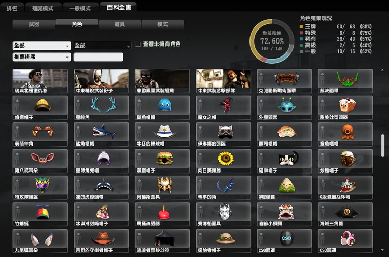Pick the 裁決面罩 green mask
Viewport: 389px width, 257px height.
(x=345, y=81)
